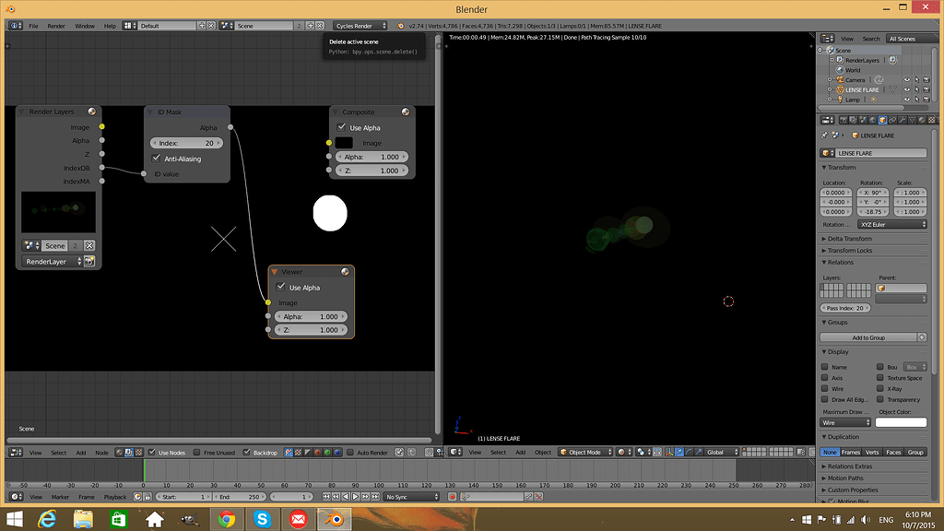Click the sphere icon on Render Layers node header
Viewport: 944px width, 531px height.
[91, 112]
